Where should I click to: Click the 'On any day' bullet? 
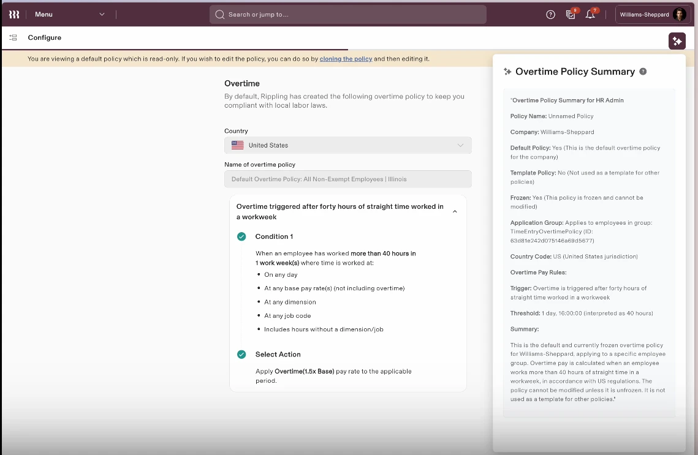(281, 275)
